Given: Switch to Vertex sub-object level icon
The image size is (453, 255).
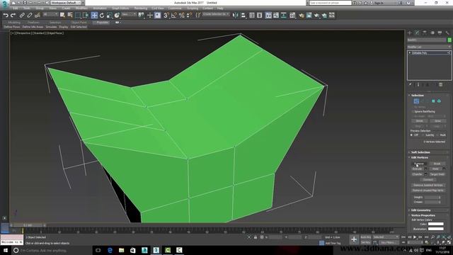Looking at the screenshot, I should pos(416,101).
